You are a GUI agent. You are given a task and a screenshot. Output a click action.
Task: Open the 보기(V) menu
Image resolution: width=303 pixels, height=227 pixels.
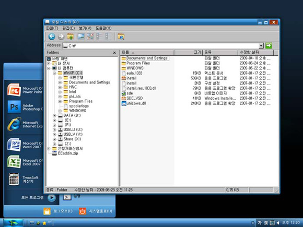point(85,28)
